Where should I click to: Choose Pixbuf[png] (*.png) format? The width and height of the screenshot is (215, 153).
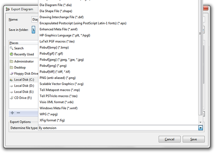(53, 66)
